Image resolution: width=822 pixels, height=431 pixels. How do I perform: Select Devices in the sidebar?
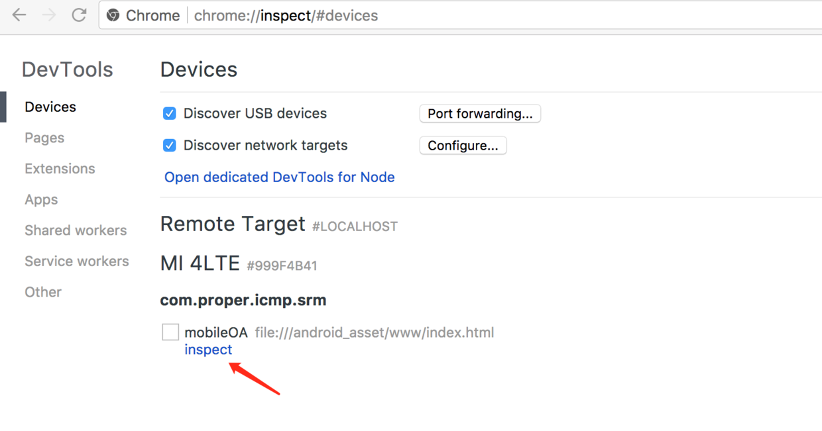pos(50,107)
